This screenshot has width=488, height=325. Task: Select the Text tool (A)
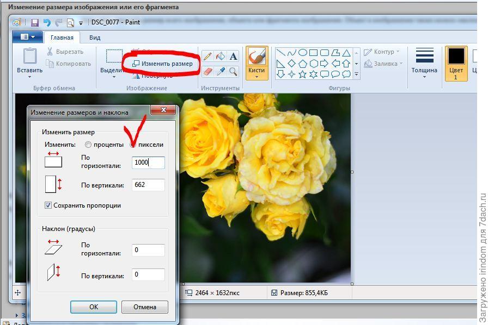click(233, 56)
